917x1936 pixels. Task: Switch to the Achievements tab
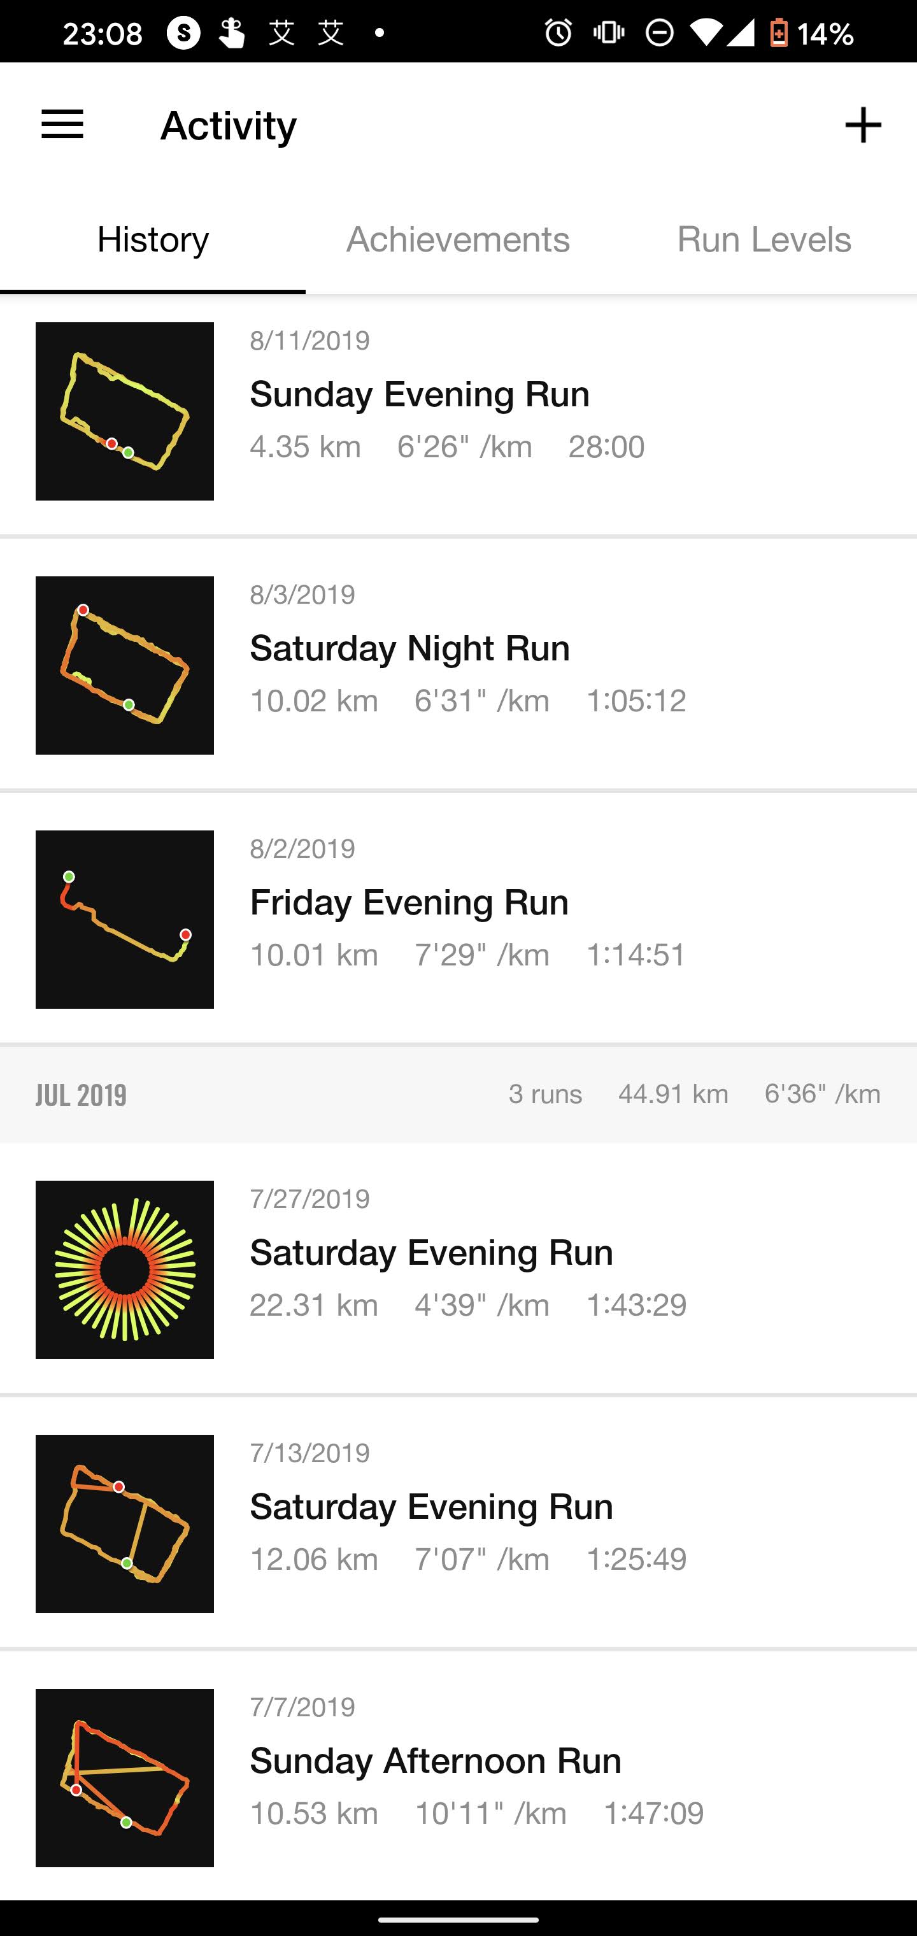458,239
